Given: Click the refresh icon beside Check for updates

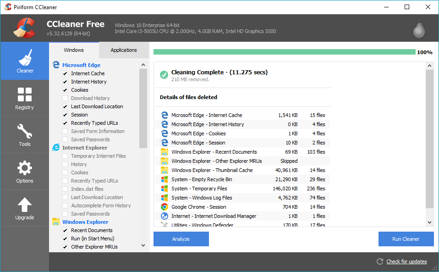Looking at the screenshot, I should 379,261.
